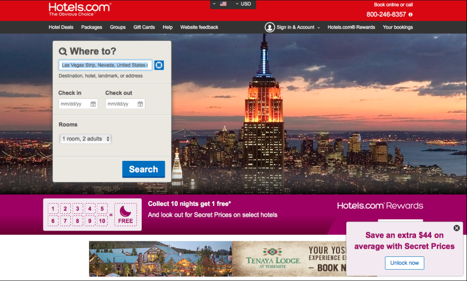Click the Hotels.com Rewards banner logo
Viewport: 467px width, 281px height.
click(380, 206)
